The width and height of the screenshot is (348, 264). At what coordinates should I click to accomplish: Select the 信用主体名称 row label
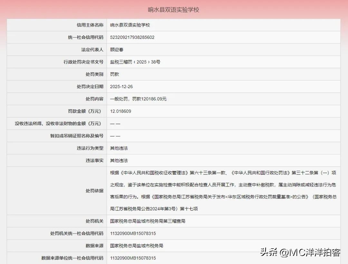tap(90, 25)
